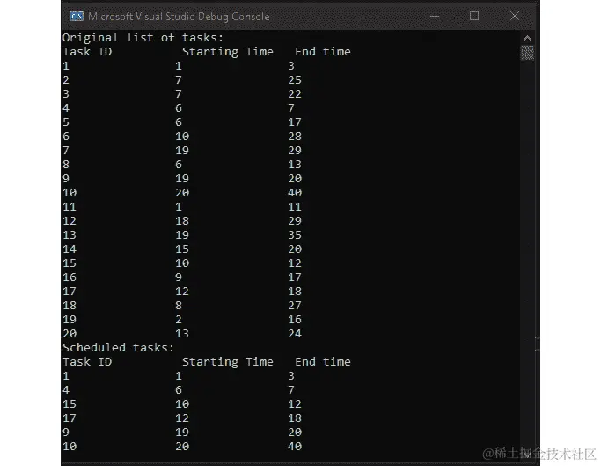The width and height of the screenshot is (601, 466).
Task: Click 'End time' header under Scheduled tasks
Action: coord(323,361)
